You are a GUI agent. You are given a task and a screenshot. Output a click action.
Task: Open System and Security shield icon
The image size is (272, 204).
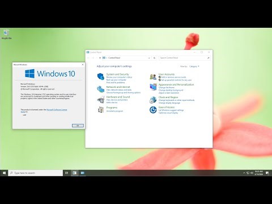[x=101, y=76]
